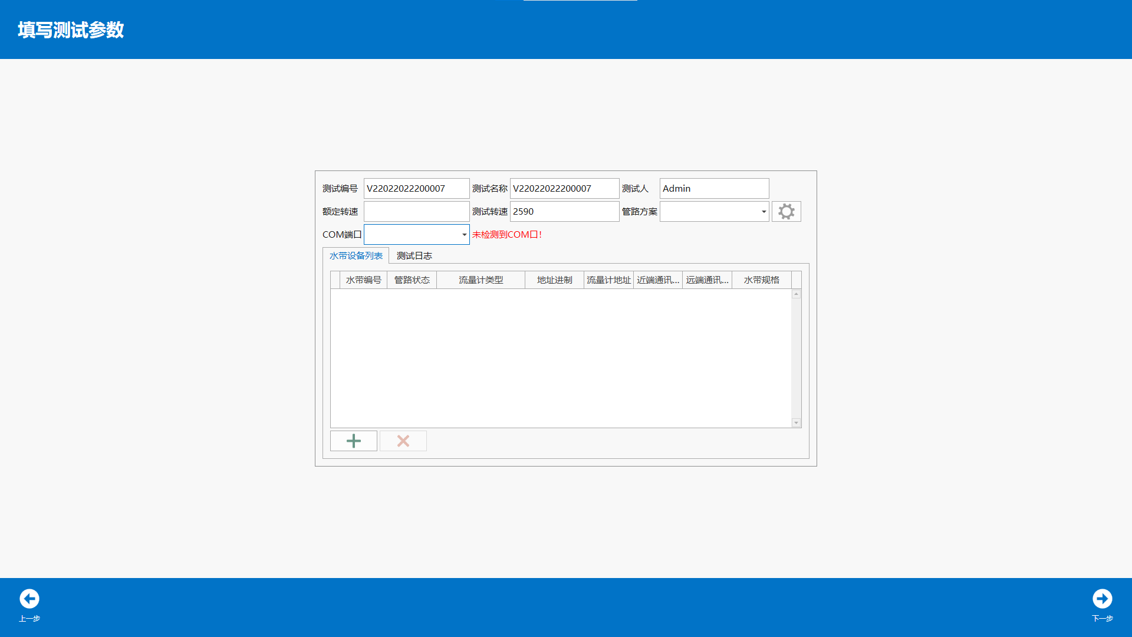Click the 管路状态 column header
The image size is (1132, 637).
(x=412, y=280)
